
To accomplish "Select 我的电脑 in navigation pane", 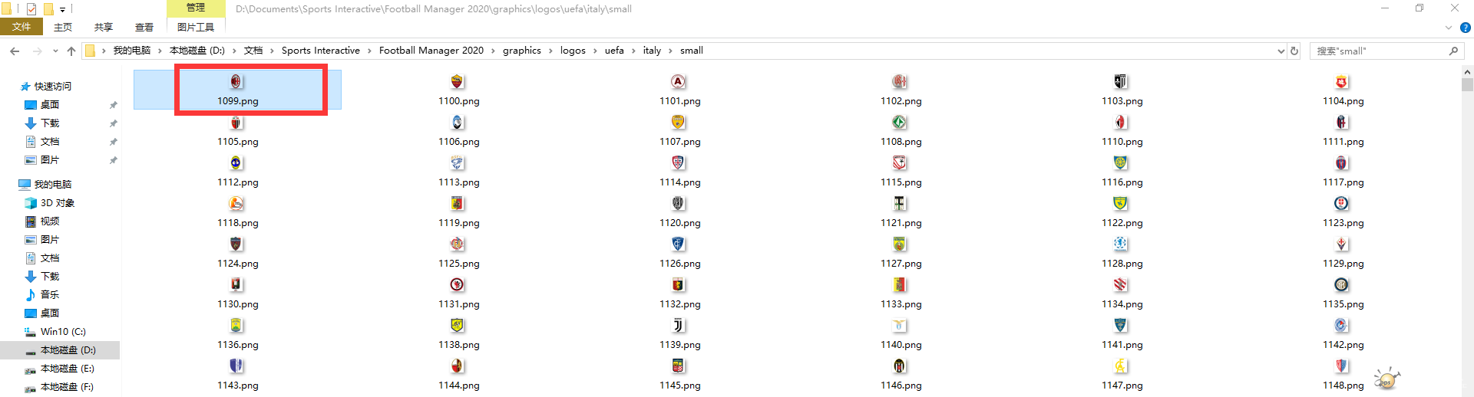I will coord(52,185).
